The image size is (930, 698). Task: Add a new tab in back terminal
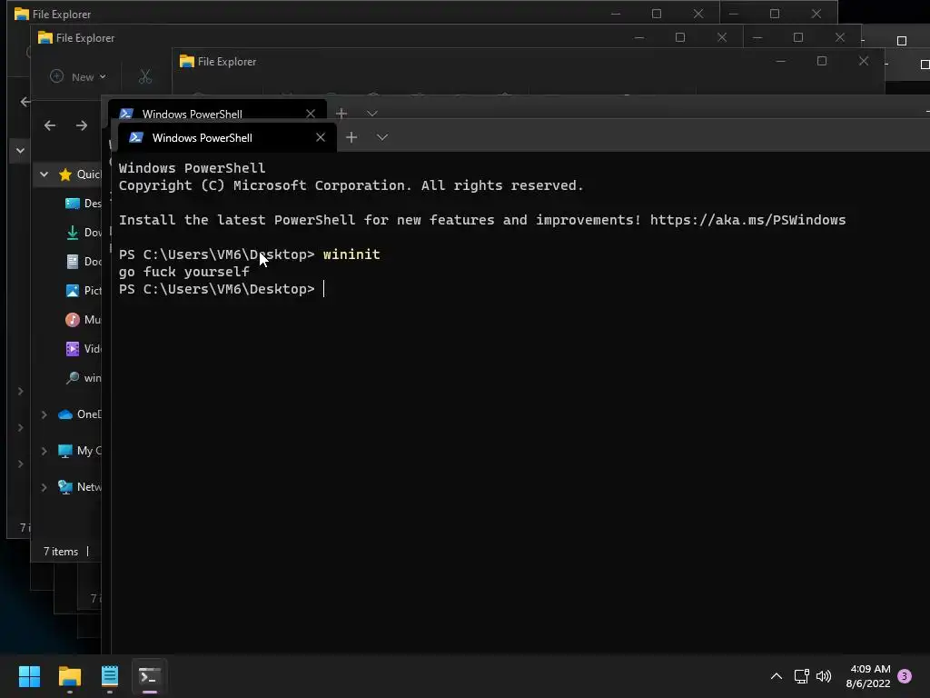[x=341, y=114]
